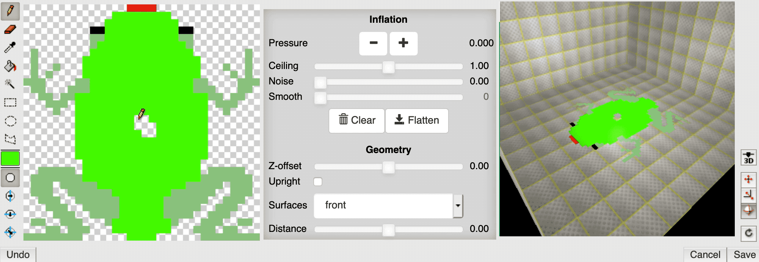The width and height of the screenshot is (759, 262).
Task: Choose the elliptical selection tool
Action: [10, 121]
